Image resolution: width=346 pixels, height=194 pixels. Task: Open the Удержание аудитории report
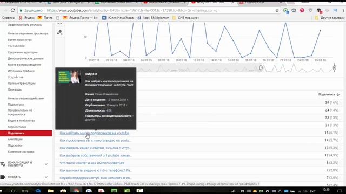23,52
